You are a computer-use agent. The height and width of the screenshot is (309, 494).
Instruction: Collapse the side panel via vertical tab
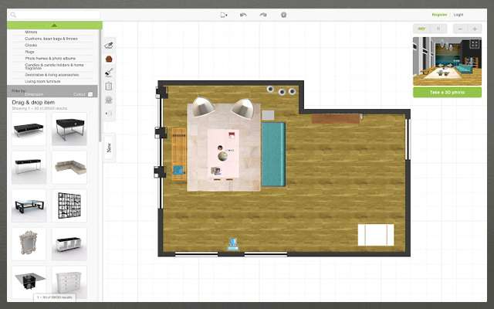coord(109,147)
